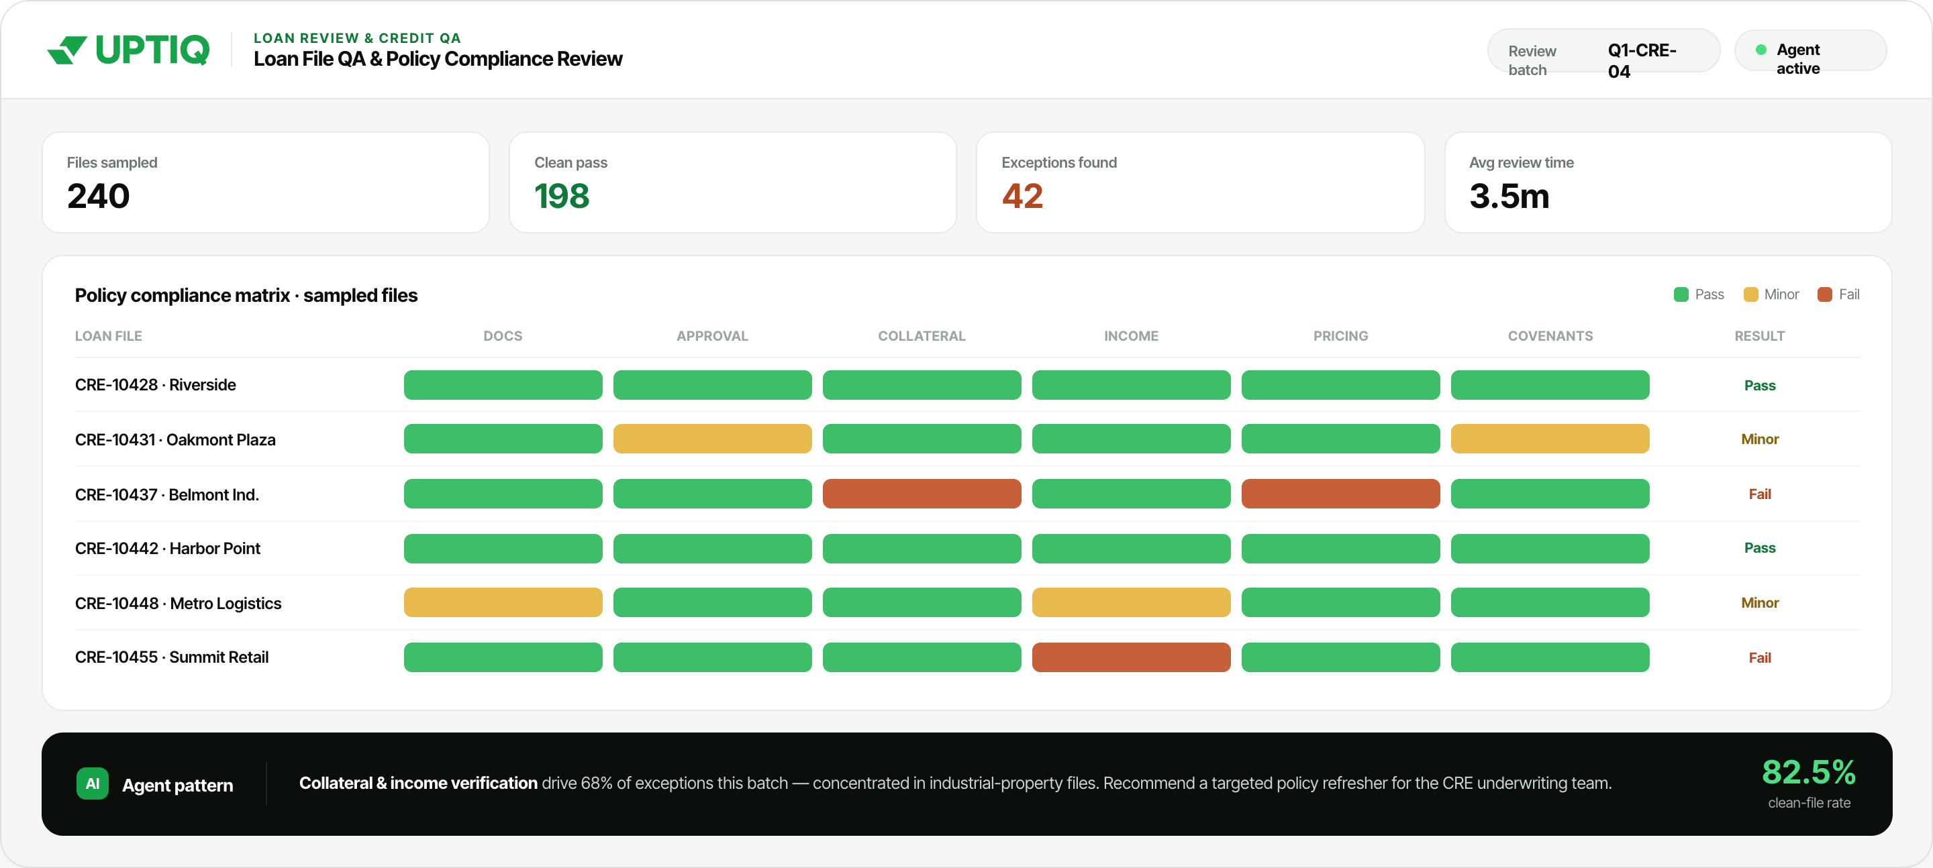
Task: Click the 82.5% clean-file rate value
Action: [1808, 772]
